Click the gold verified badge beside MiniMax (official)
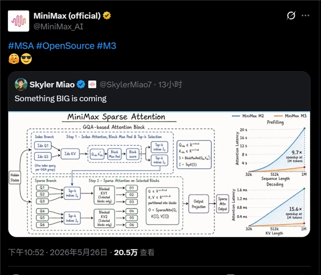321x275 pixels. pos(106,16)
